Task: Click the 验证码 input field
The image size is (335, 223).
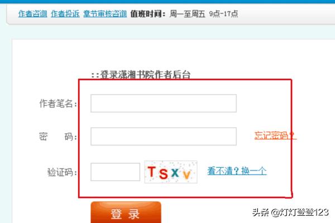Action: click(116, 172)
